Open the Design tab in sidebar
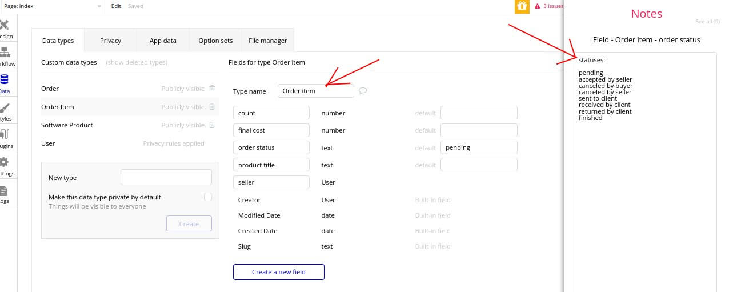729x292 pixels. [x=5, y=29]
